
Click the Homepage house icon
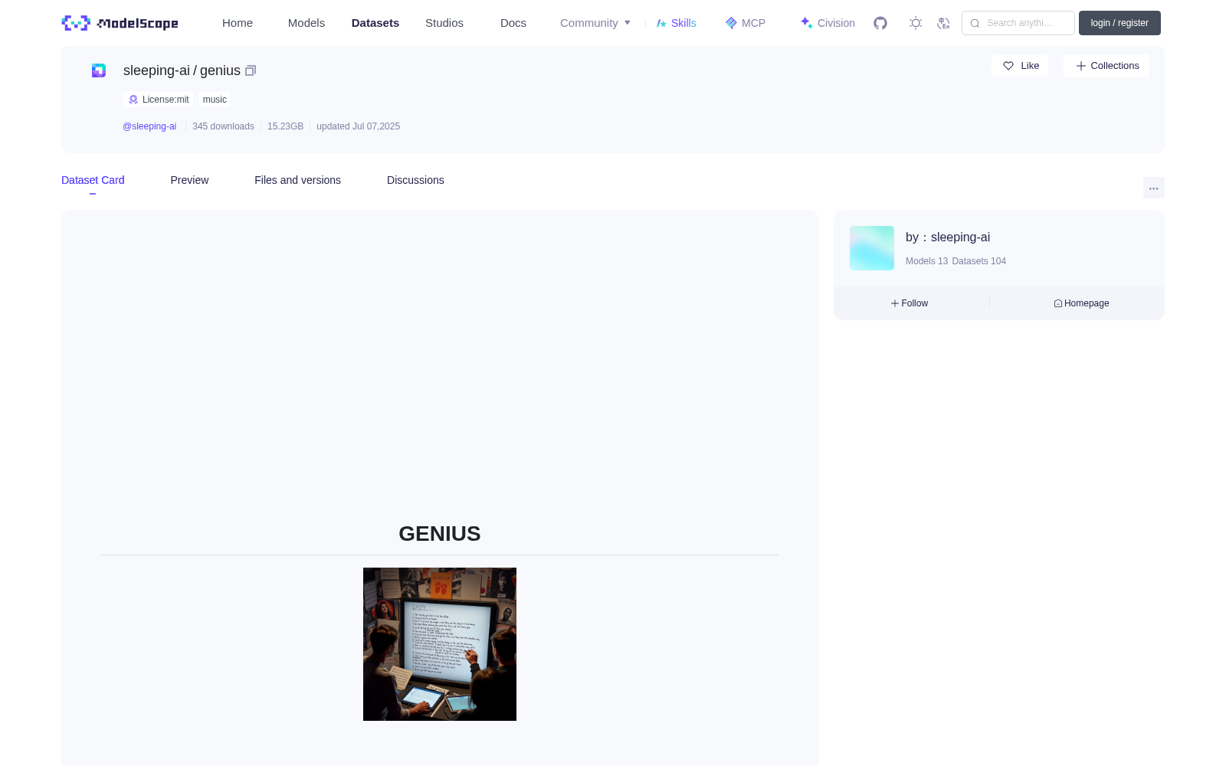(x=1058, y=303)
